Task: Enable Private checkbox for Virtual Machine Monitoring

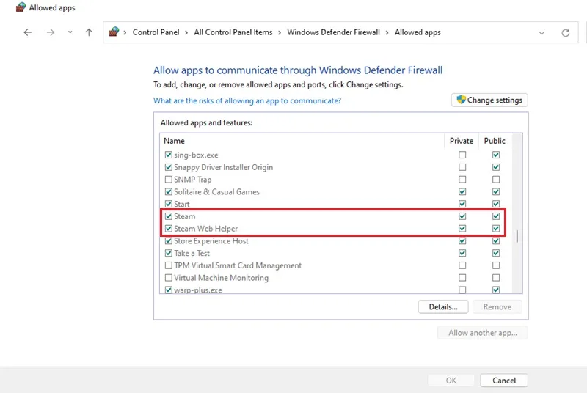Action: pyautogui.click(x=462, y=278)
